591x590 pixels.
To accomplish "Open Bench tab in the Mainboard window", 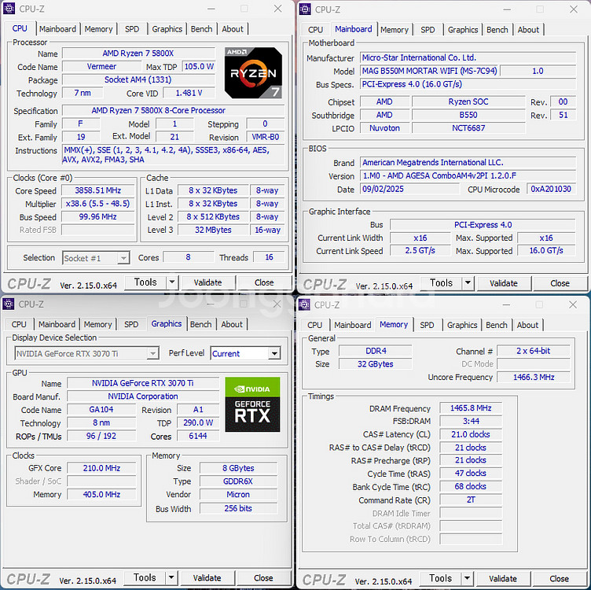I will pos(497,30).
